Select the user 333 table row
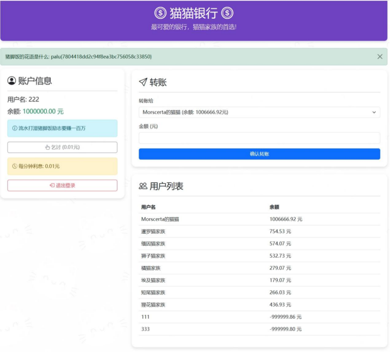Screen dimensions: 390x352 [x=259, y=329]
